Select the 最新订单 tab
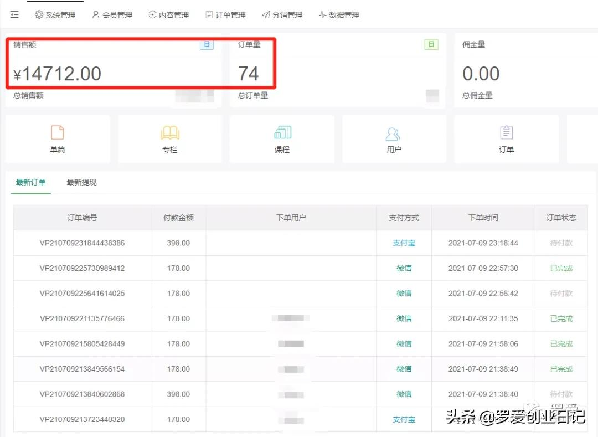Image resolution: width=598 pixels, height=437 pixels. 30,182
